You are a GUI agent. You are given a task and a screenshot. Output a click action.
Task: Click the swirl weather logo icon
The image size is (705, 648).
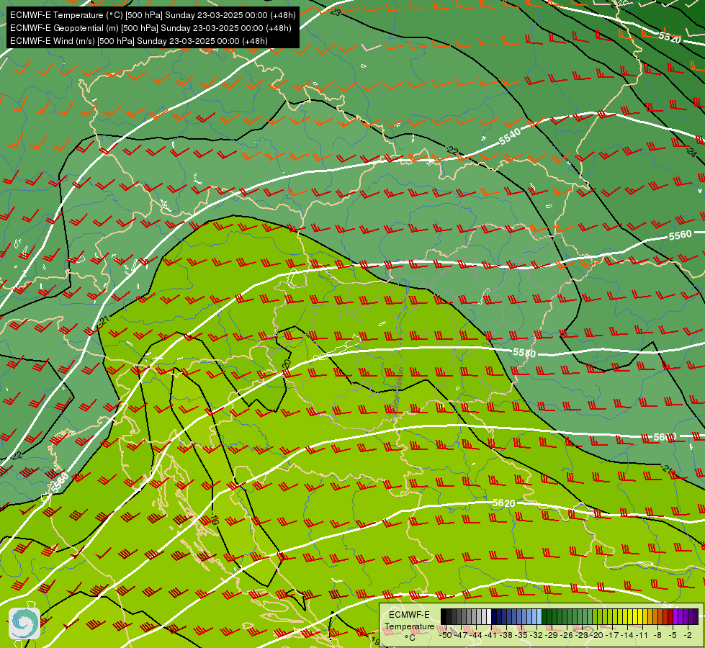click(24, 624)
